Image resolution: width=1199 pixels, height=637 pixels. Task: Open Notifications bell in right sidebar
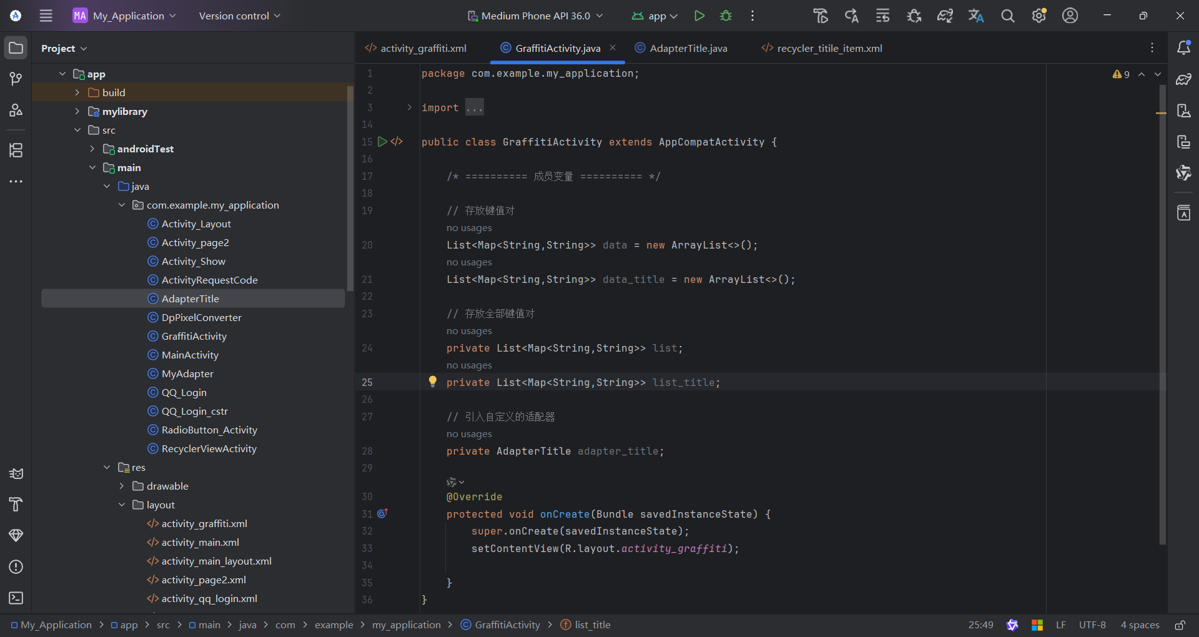(1183, 48)
